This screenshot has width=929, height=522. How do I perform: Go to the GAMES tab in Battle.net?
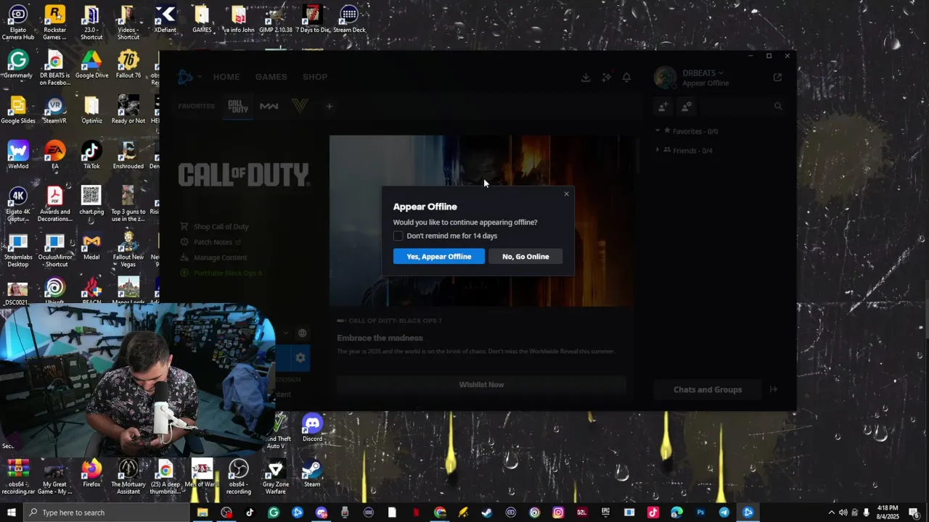pyautogui.click(x=271, y=77)
